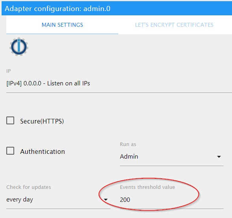Click the ioBroker admin adapter logo icon
The height and width of the screenshot is (218, 232).
[19, 47]
